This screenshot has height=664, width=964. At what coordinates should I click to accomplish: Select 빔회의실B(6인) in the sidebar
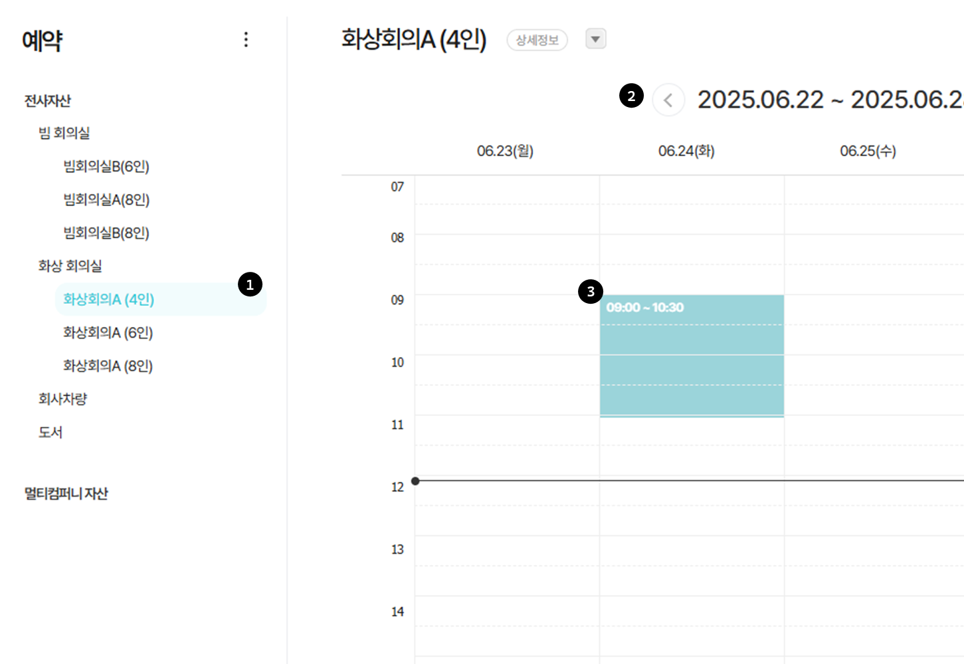[x=106, y=166]
